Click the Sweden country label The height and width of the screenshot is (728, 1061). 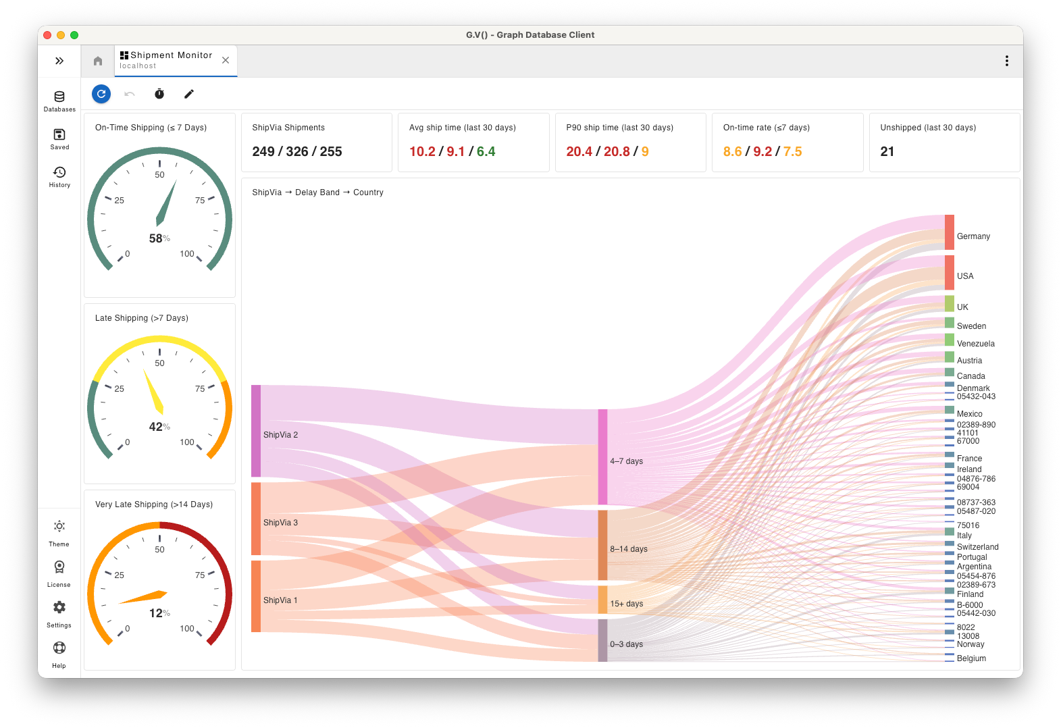(x=971, y=326)
